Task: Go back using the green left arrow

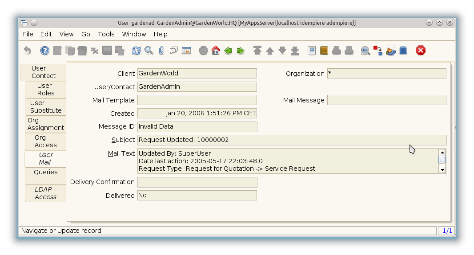Action: [228, 51]
